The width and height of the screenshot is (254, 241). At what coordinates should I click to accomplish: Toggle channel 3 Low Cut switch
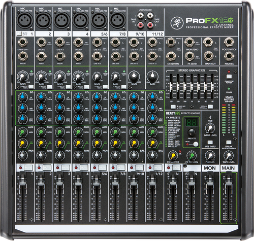(68, 87)
